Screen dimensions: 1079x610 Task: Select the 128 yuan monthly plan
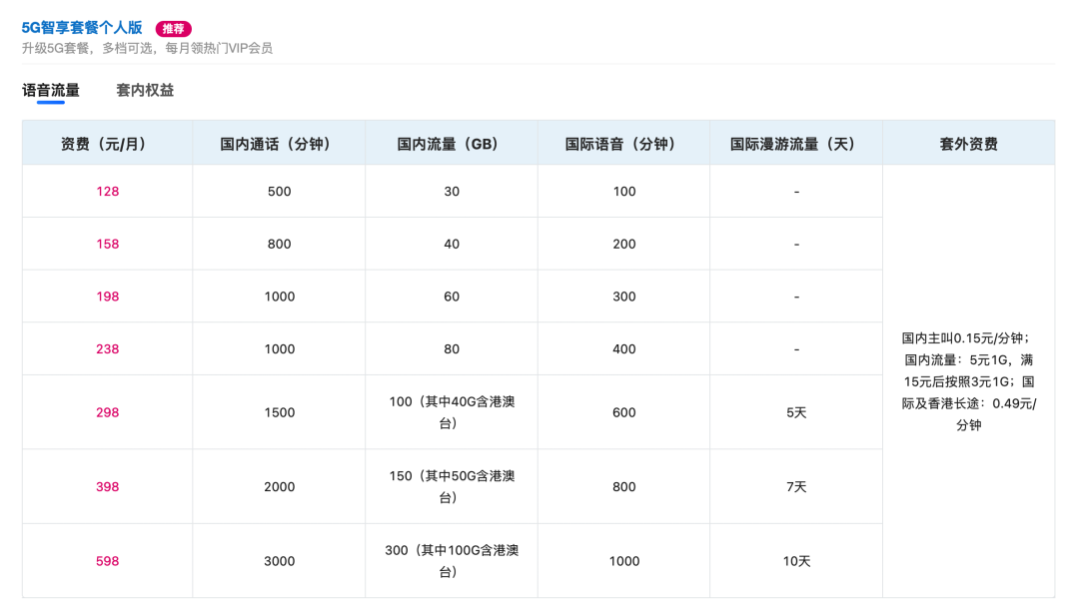106,191
